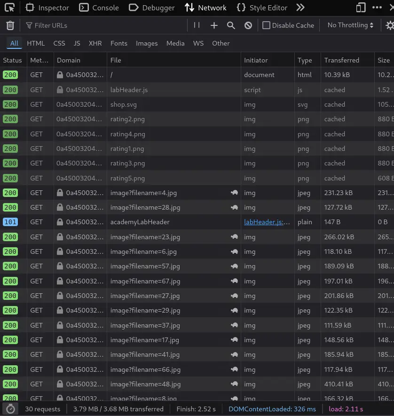Viewport: 394px width, 416px height.
Task: Open the Style Editor tab
Action: (262, 8)
